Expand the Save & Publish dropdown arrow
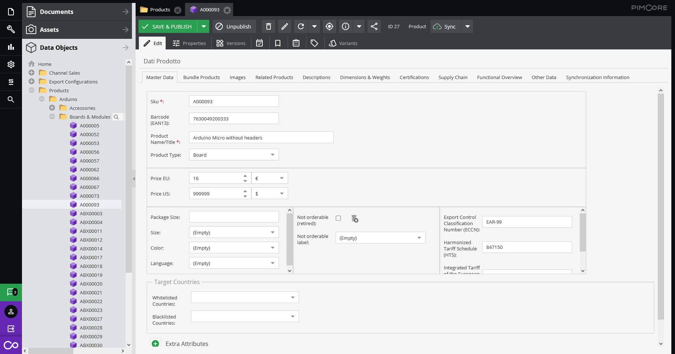The width and height of the screenshot is (675, 354). pos(203,26)
